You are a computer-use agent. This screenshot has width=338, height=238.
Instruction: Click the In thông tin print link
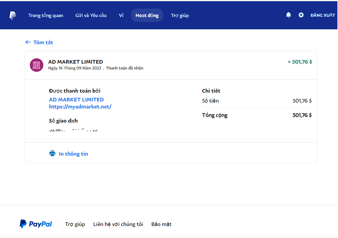coord(73,154)
